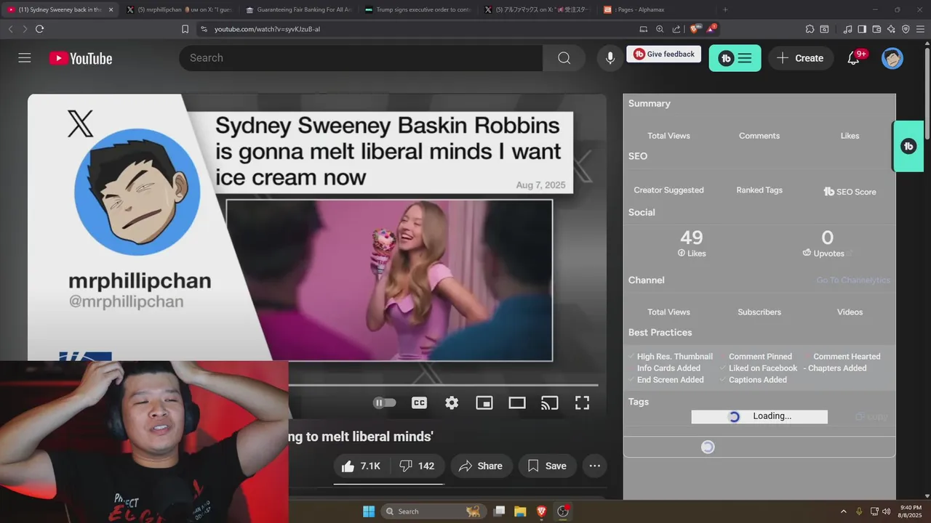Click the video progress bar
The image size is (931, 523).
click(x=444, y=385)
